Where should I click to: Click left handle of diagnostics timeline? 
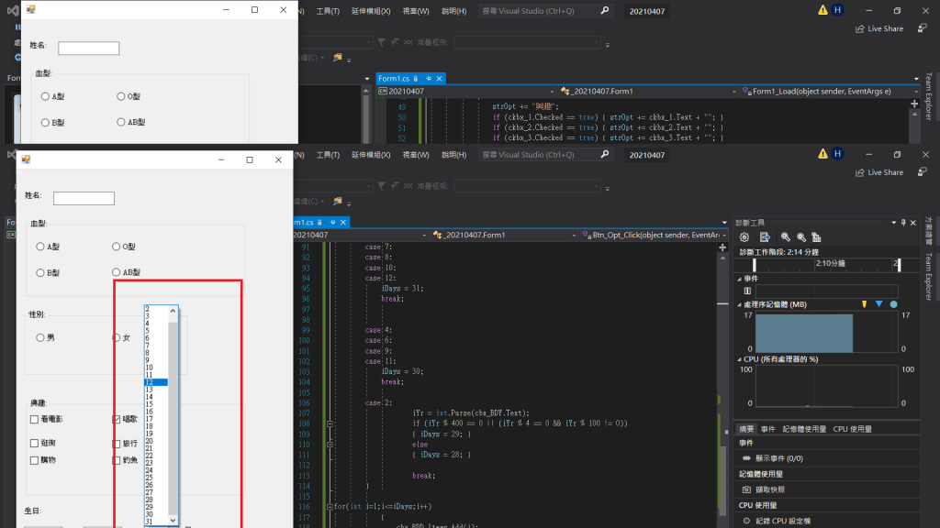click(x=755, y=265)
